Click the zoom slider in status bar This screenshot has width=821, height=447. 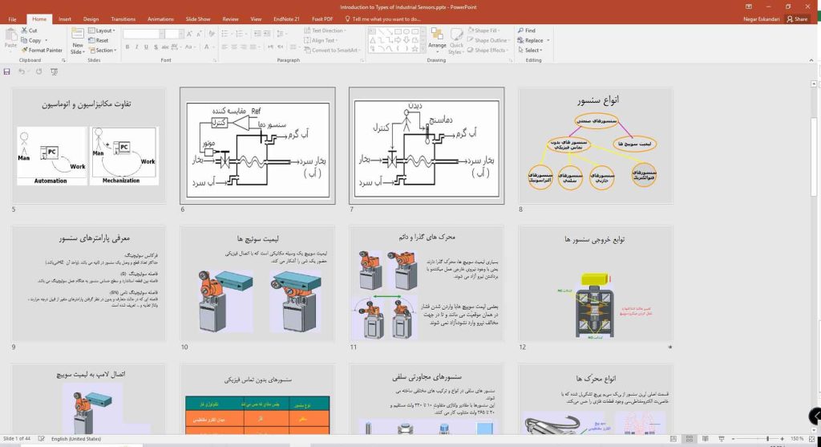coord(758,439)
